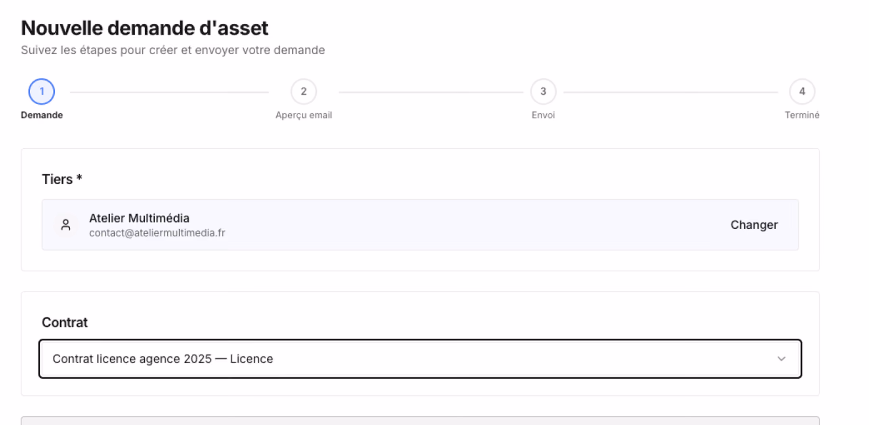Click the user icon beside Atelier Multimédia
This screenshot has height=425, width=869.
66,225
